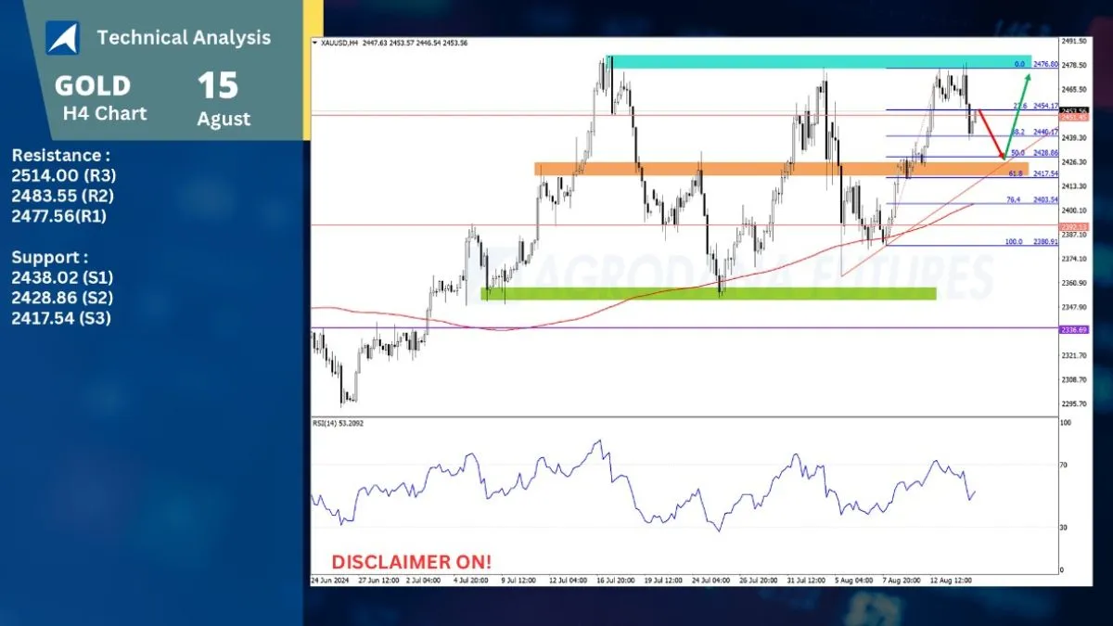The width and height of the screenshot is (1113, 626).
Task: Click the H4 Chart label
Action: 105,113
